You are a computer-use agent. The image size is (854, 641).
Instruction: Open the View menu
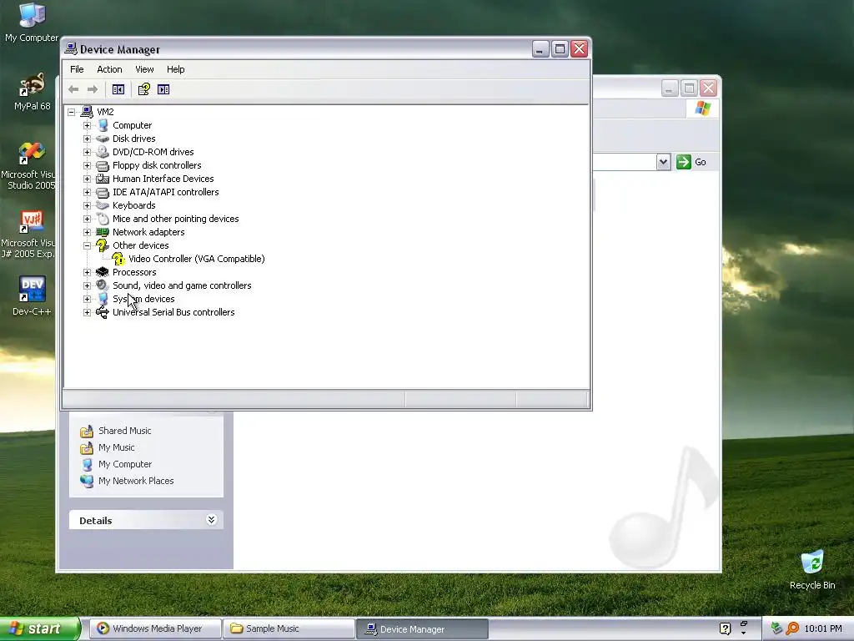pyautogui.click(x=144, y=69)
